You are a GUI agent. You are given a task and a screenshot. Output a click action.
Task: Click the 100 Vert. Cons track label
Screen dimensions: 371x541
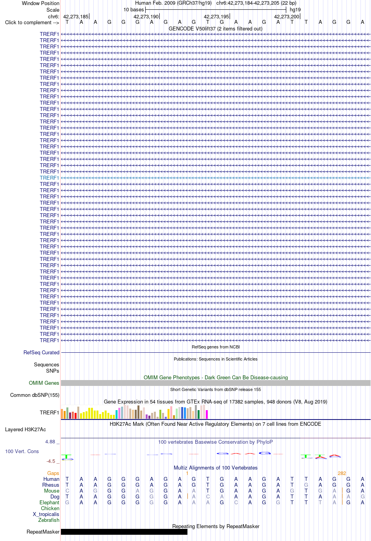(x=22, y=451)
